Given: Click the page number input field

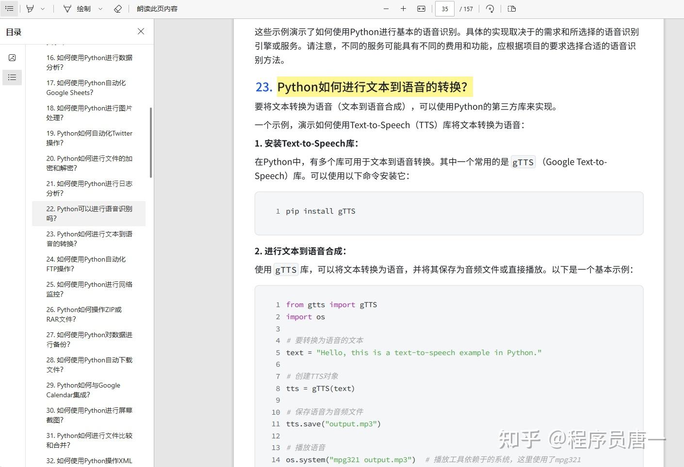Looking at the screenshot, I should (x=444, y=9).
